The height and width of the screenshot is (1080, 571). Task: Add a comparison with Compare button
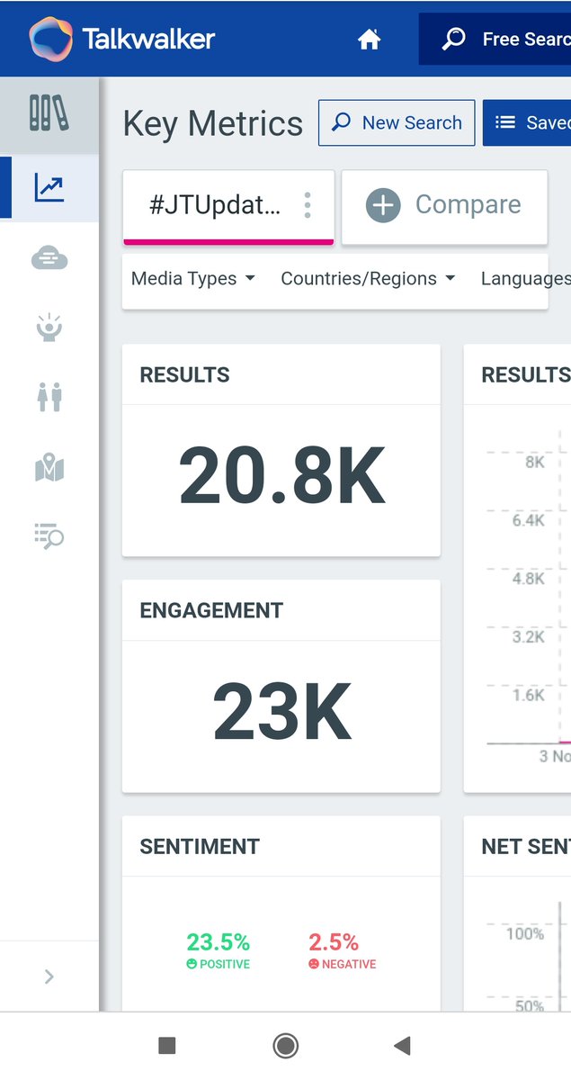pyautogui.click(x=444, y=205)
